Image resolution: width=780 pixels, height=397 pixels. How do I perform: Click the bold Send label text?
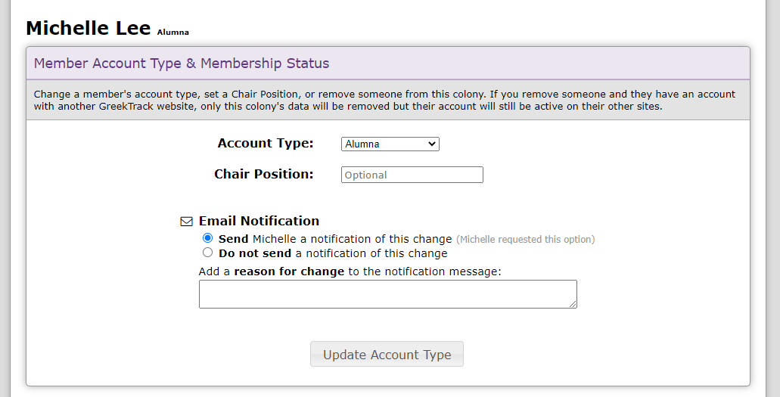(234, 239)
